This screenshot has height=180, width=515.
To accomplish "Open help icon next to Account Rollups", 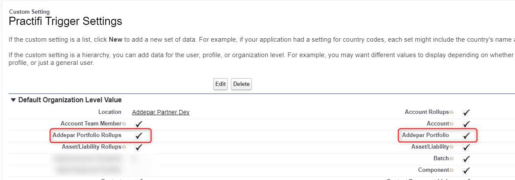I will point(451,112).
